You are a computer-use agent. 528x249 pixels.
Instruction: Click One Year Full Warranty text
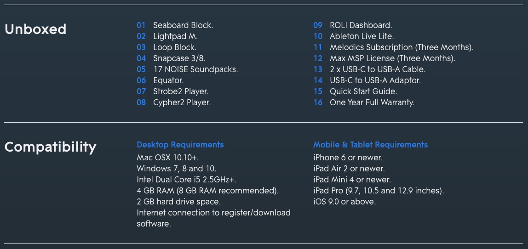pos(372,102)
